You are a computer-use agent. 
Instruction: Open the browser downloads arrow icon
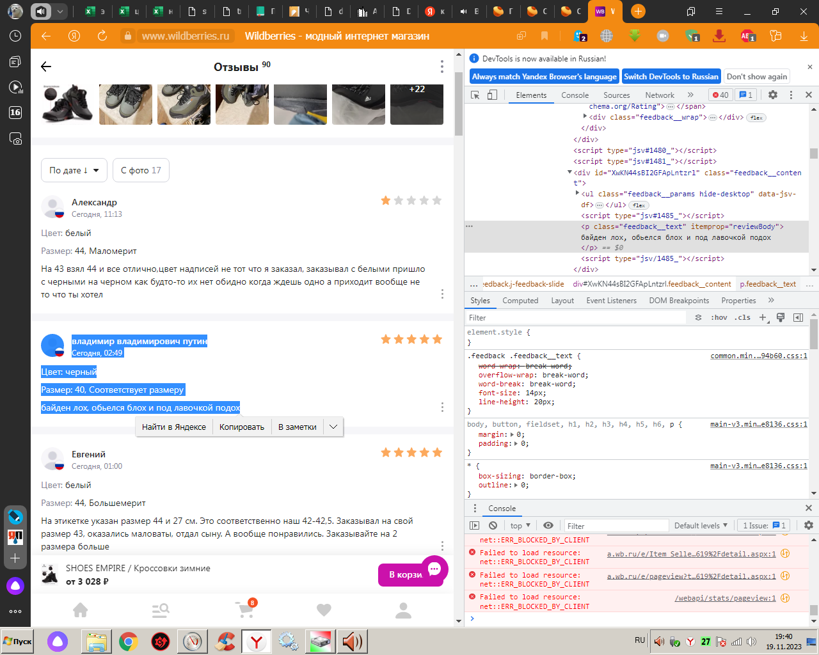pos(804,36)
